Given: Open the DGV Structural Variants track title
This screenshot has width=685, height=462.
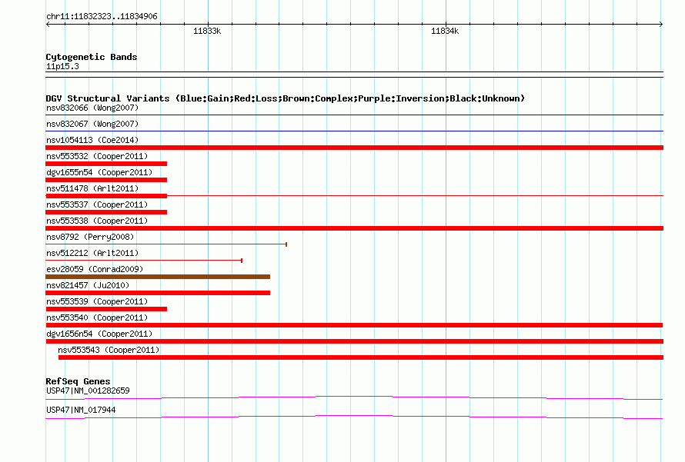Looking at the screenshot, I should (285, 98).
